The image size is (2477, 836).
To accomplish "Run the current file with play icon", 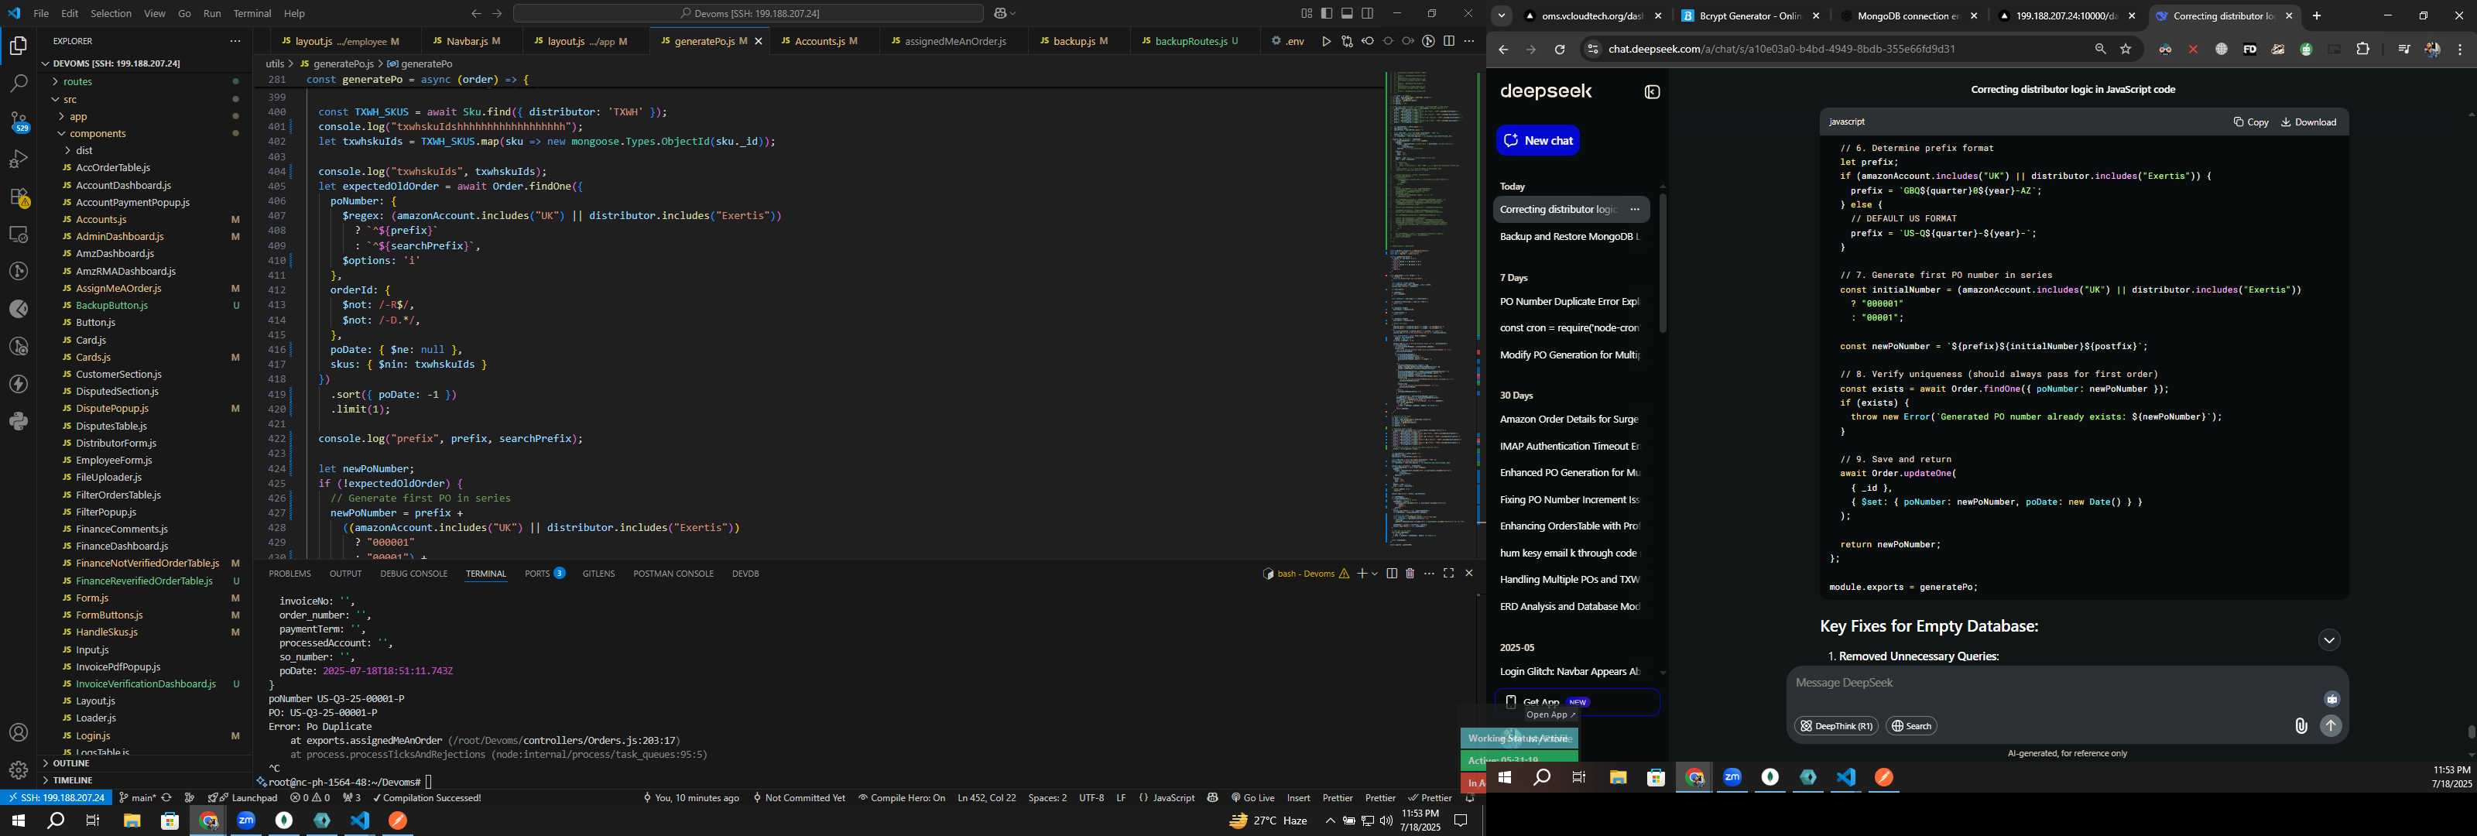I will coord(1326,41).
